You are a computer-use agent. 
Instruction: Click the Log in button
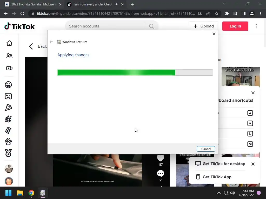pyautogui.click(x=235, y=26)
